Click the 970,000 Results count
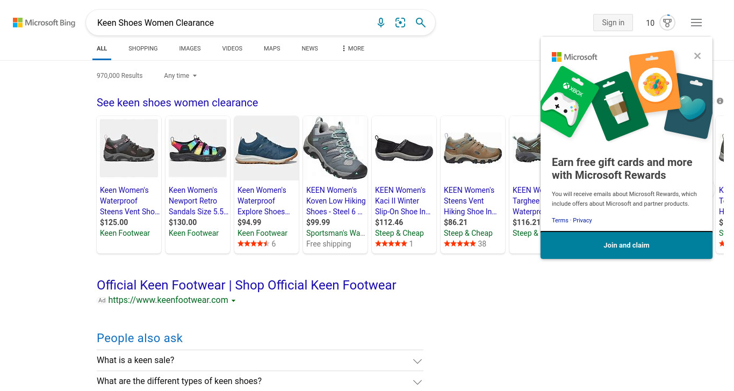 [119, 76]
